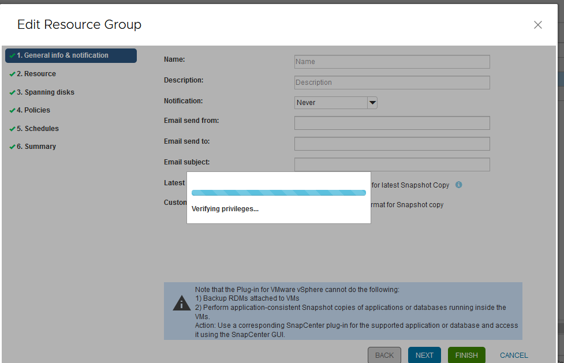Screen dimensions: 564x363
Task: Go to the 6. Summary step
Action: [36, 147]
